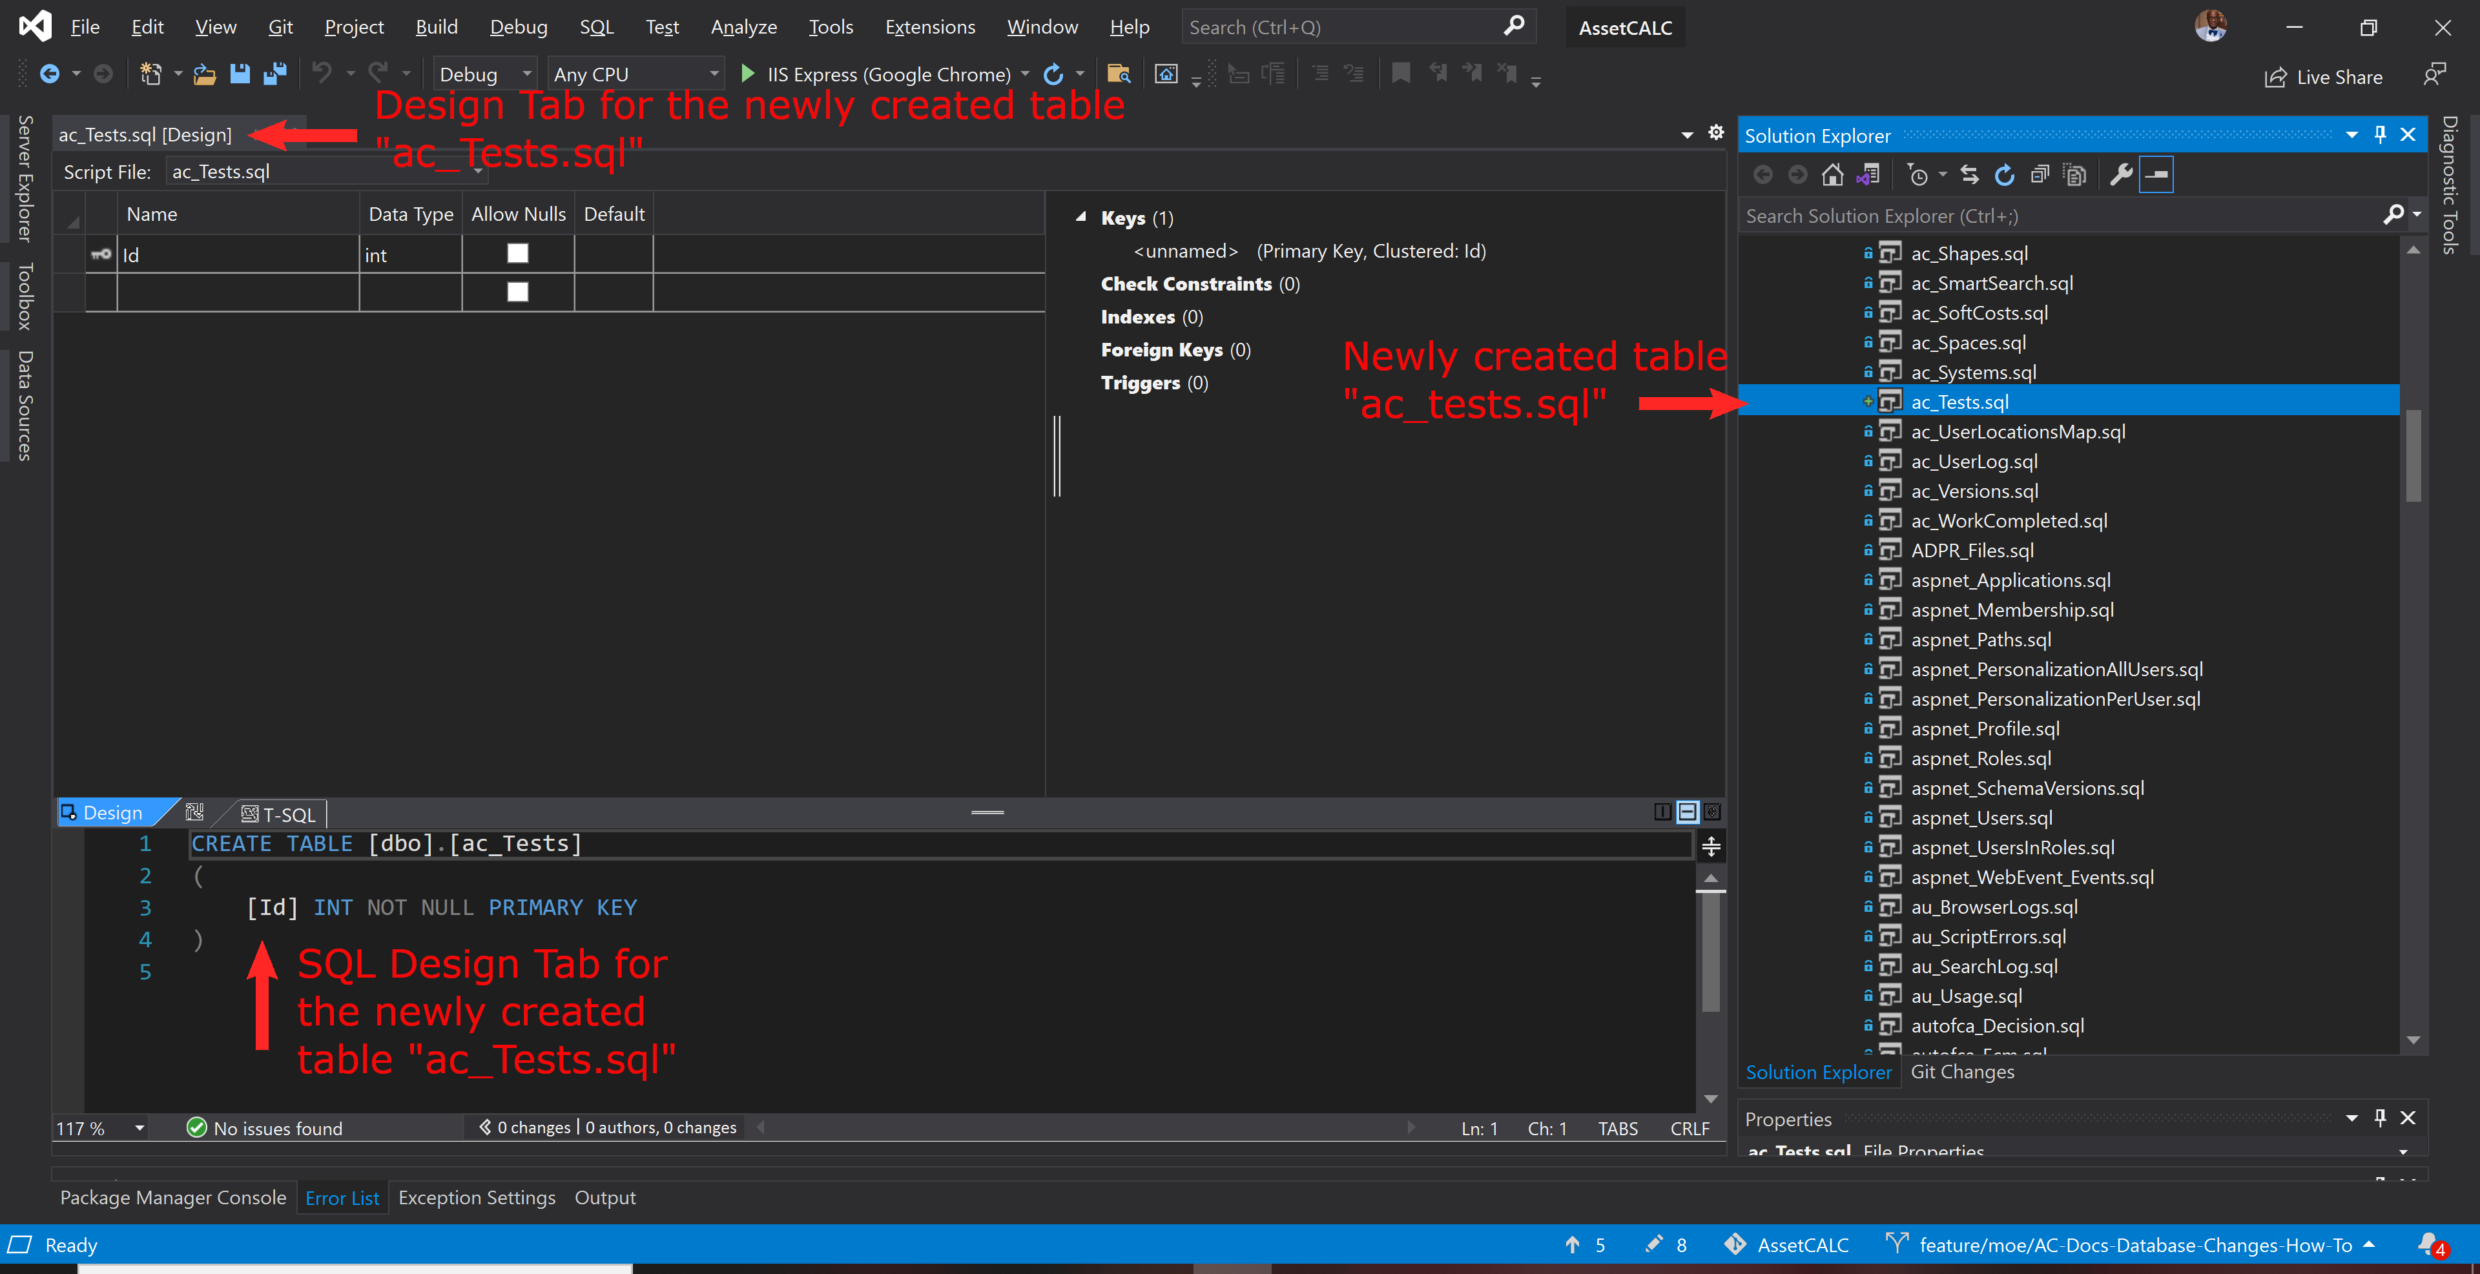Image resolution: width=2480 pixels, height=1274 pixels.
Task: Open the Extensions menu
Action: point(929,27)
